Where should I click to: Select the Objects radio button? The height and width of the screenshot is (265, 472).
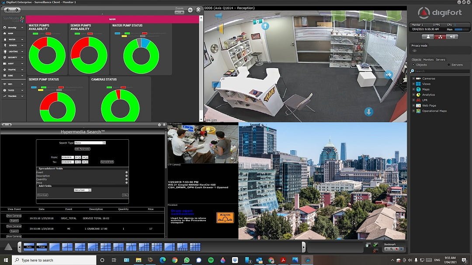413,65
